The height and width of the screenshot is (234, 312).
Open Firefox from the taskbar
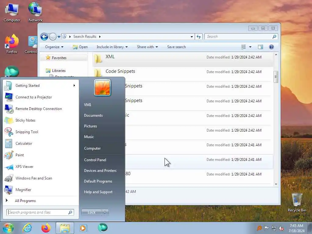46,228
